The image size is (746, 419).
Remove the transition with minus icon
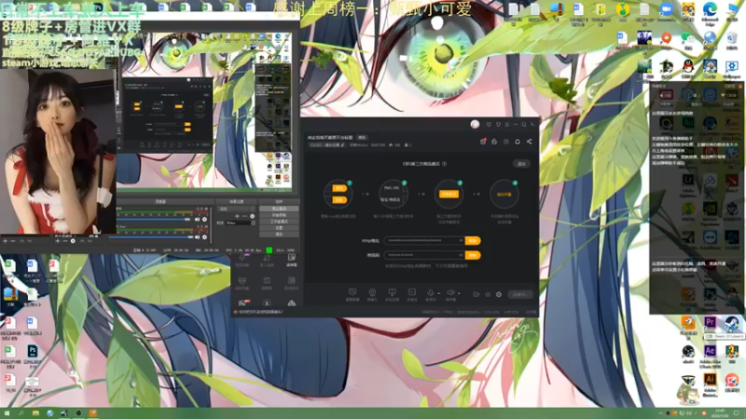(244, 216)
